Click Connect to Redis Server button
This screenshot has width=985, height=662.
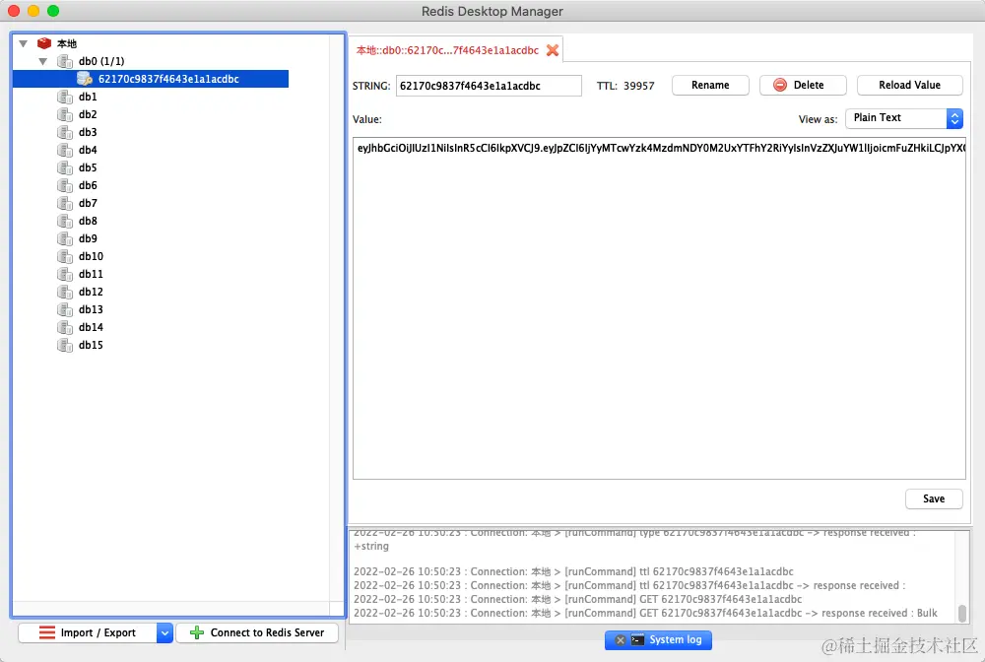[x=257, y=632]
